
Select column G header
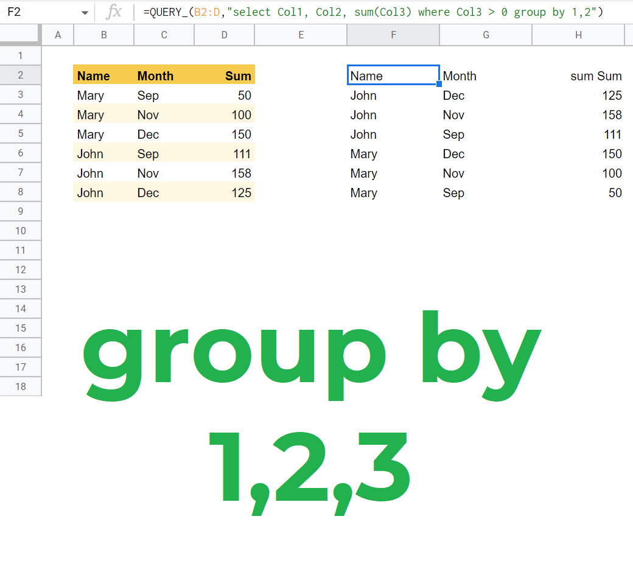point(486,35)
